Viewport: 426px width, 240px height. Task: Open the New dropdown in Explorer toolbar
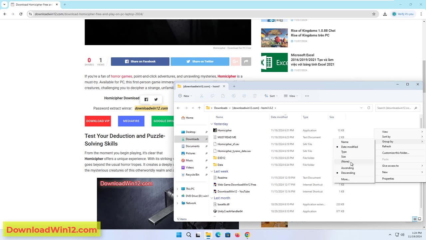[185, 96]
